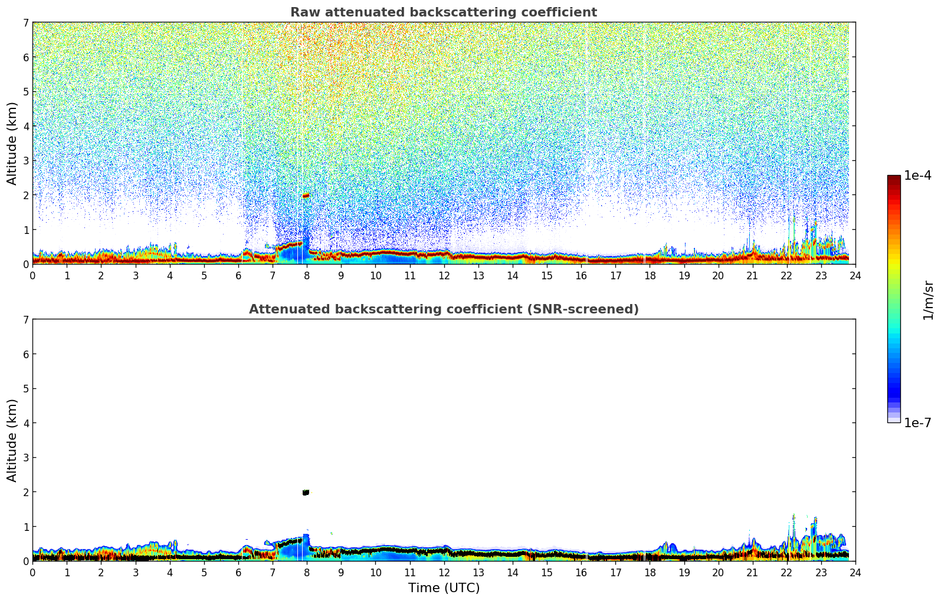
Task: Click altitude tick "6" on the SNR-screened plot
Action: (x=25, y=354)
